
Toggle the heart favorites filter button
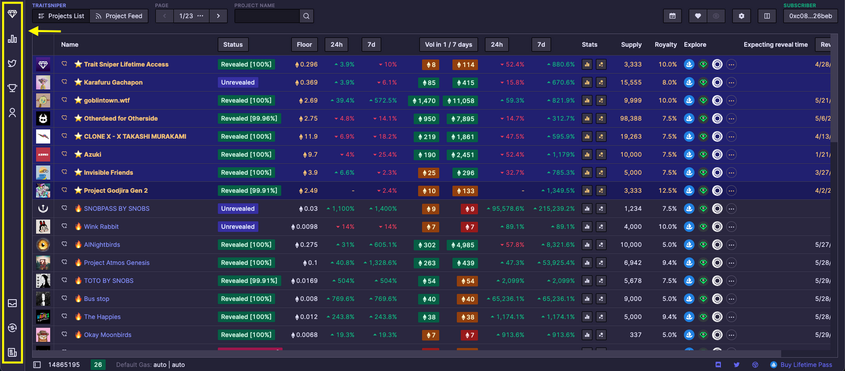698,16
